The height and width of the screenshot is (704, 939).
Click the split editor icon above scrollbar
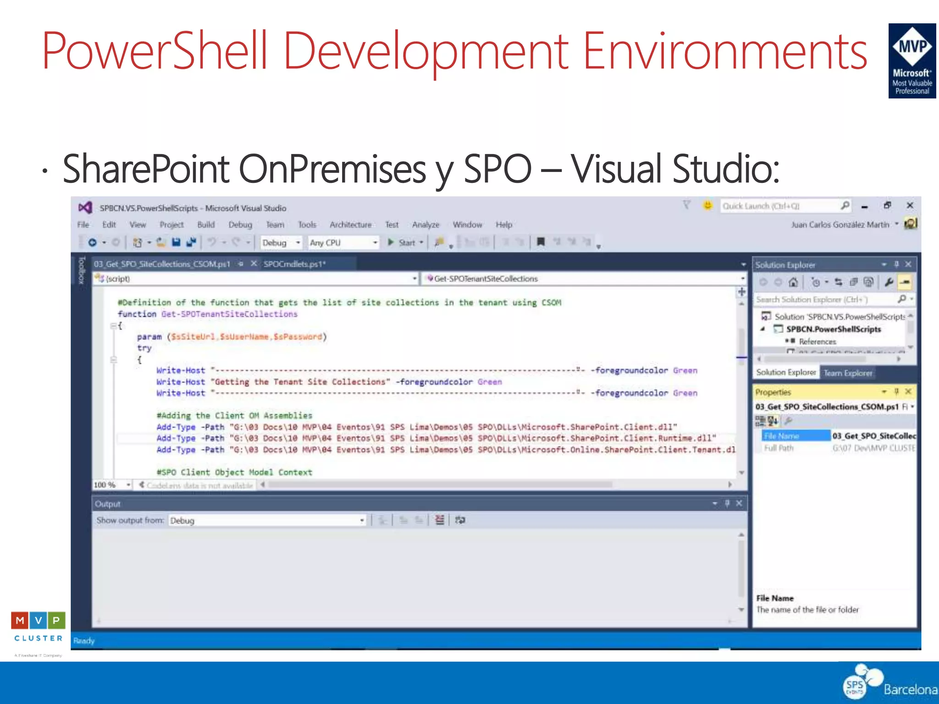tap(741, 292)
